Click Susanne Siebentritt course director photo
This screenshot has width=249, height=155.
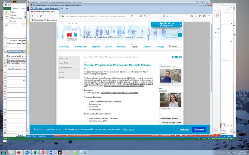pos(170,76)
